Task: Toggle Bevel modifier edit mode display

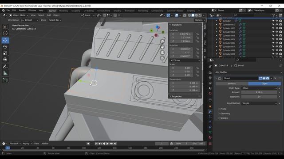Action: [x=260, y=78]
